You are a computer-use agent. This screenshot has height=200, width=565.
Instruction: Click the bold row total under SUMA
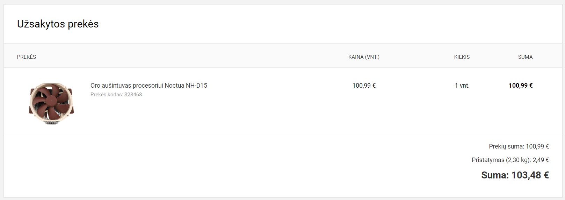(520, 86)
